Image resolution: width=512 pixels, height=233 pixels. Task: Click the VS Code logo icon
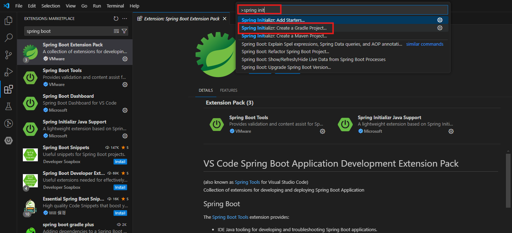[6, 6]
